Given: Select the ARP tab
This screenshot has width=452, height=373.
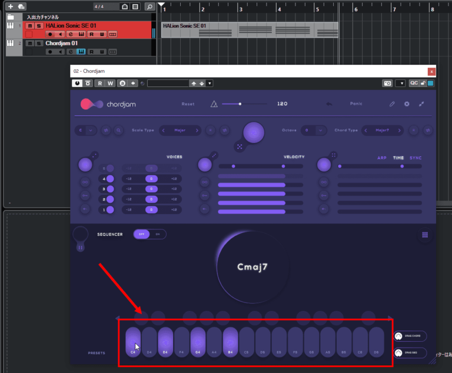Looking at the screenshot, I should 383,158.
